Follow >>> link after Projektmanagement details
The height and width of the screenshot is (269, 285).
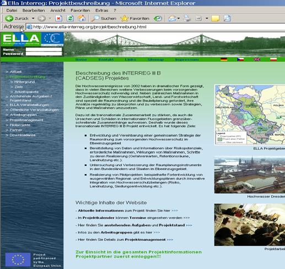tap(170, 240)
